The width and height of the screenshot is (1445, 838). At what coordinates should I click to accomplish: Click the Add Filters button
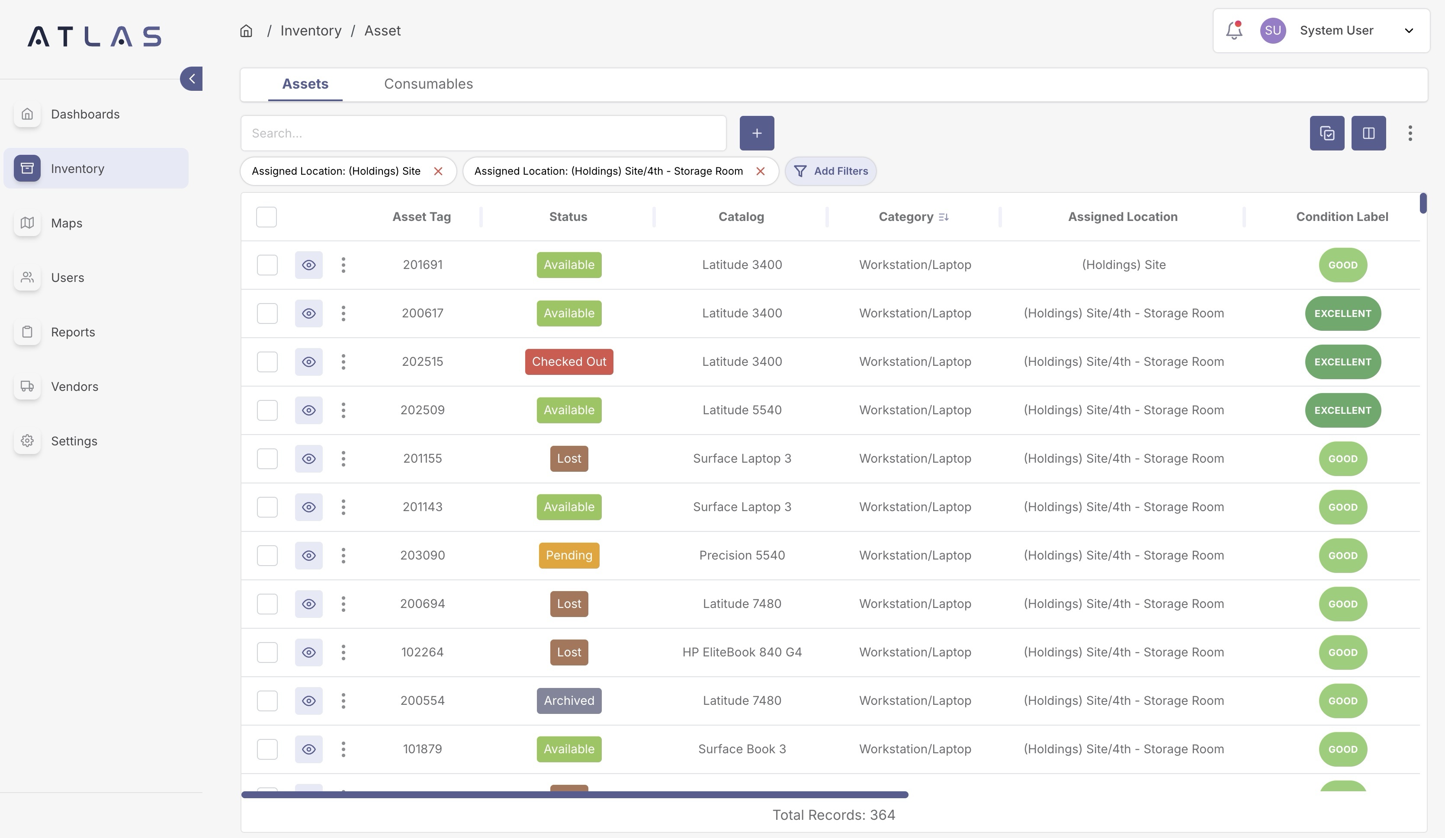coord(830,171)
